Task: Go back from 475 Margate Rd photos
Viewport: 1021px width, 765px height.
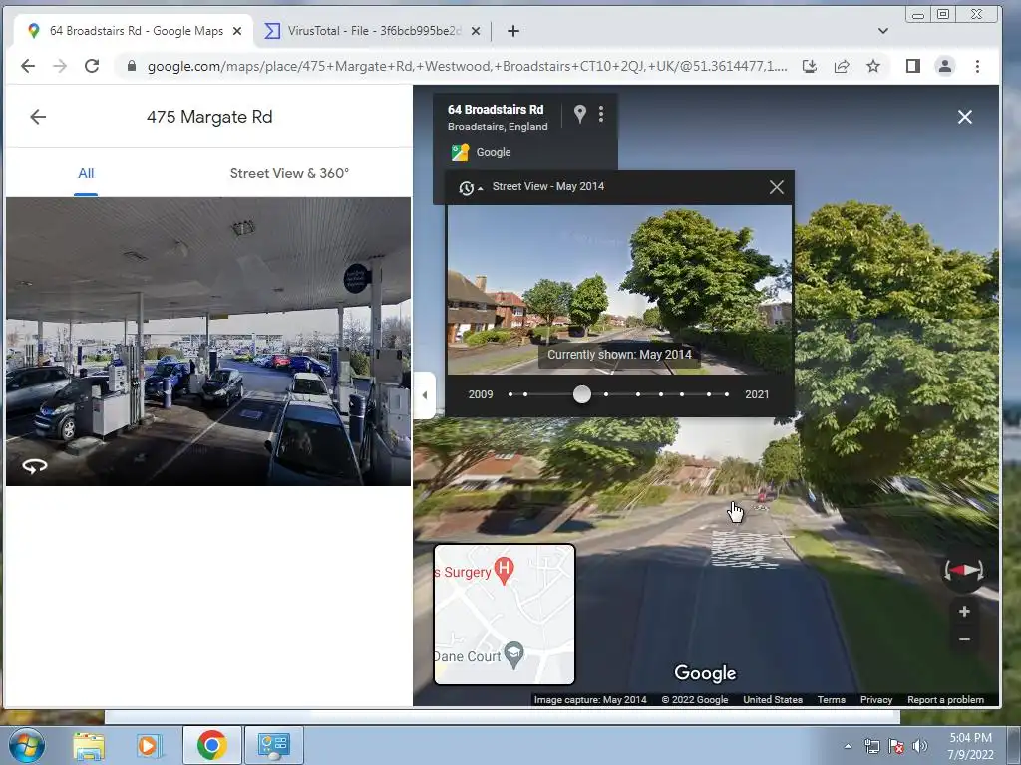Action: point(38,117)
